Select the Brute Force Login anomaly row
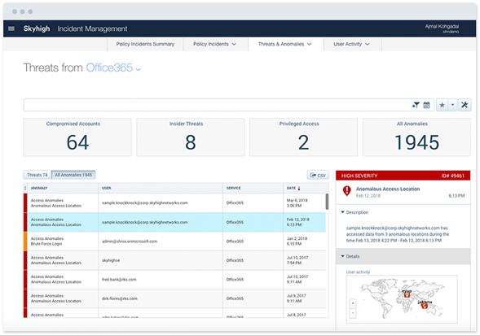480x335 pixels. [x=174, y=241]
